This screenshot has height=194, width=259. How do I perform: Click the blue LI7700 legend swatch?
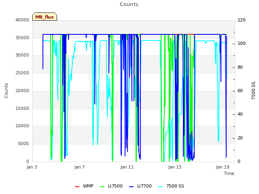tap(131, 187)
